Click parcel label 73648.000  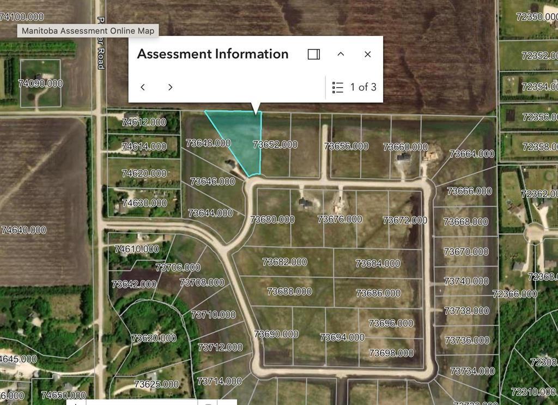(x=208, y=143)
